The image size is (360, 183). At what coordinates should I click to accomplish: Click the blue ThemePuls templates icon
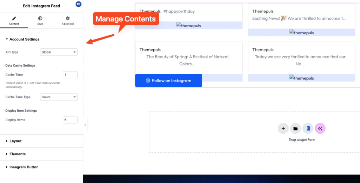pyautogui.click(x=308, y=128)
